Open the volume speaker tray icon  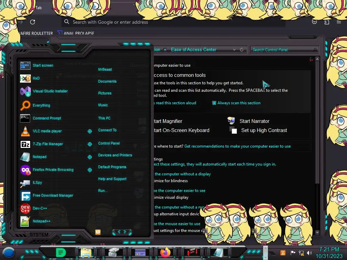[x=309, y=253]
